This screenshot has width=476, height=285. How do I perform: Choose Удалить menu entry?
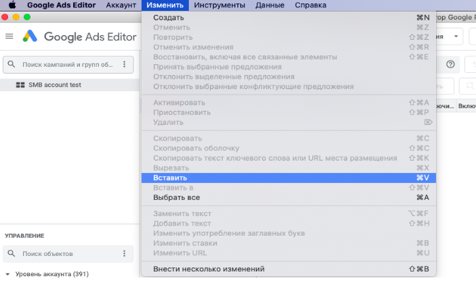(x=288, y=122)
